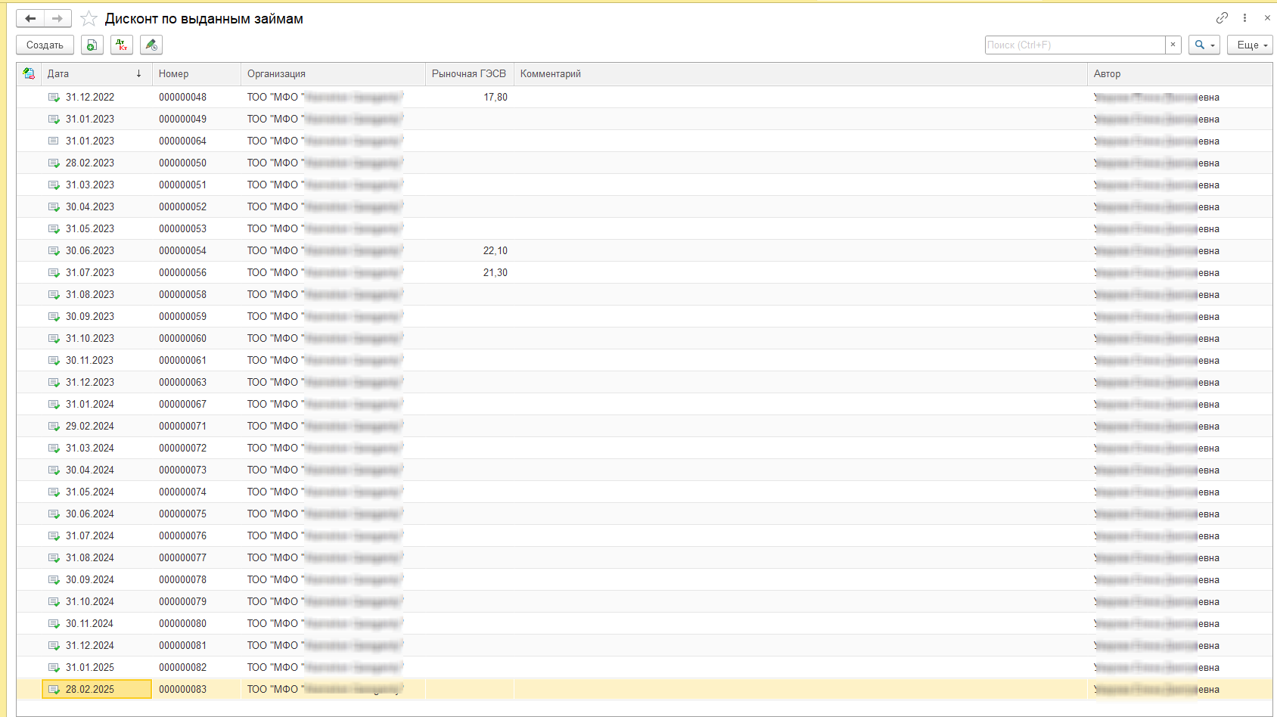Viewport: 1277px width, 717px height.
Task: Click the document icon for 28.02.2025 row
Action: click(x=54, y=689)
